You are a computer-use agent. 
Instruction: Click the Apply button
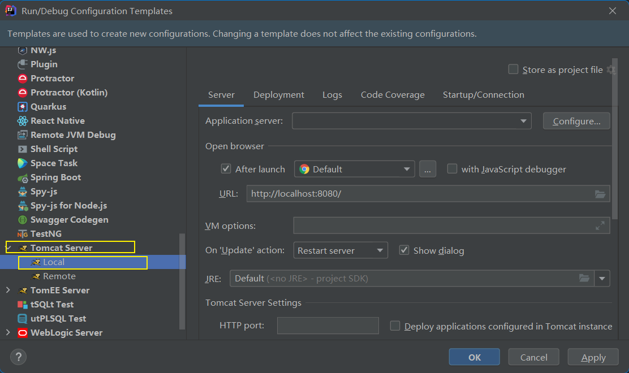tap(593, 357)
